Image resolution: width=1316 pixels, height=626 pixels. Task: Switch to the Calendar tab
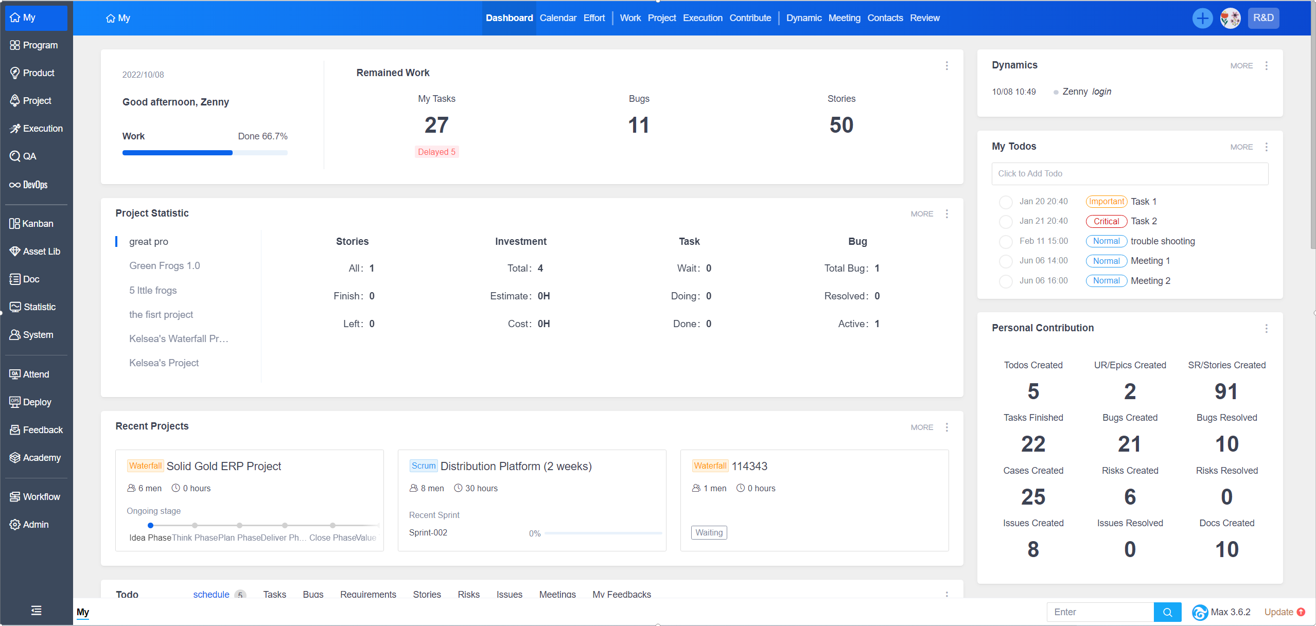pyautogui.click(x=558, y=18)
